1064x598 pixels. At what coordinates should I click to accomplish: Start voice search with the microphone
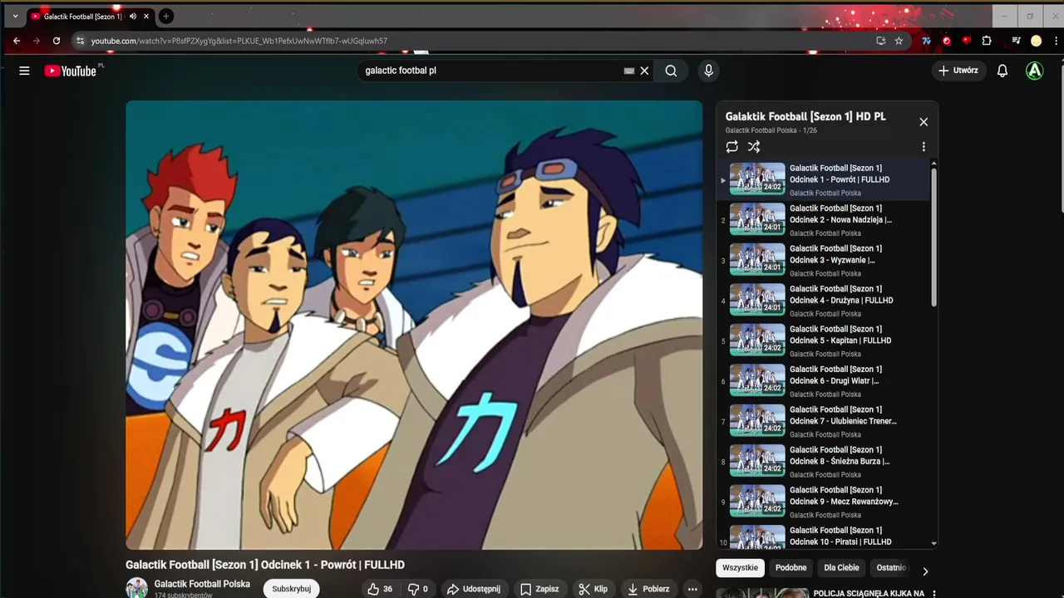click(708, 71)
